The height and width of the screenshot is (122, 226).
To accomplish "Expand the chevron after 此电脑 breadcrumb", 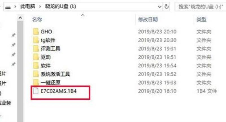I will (x=40, y=6).
